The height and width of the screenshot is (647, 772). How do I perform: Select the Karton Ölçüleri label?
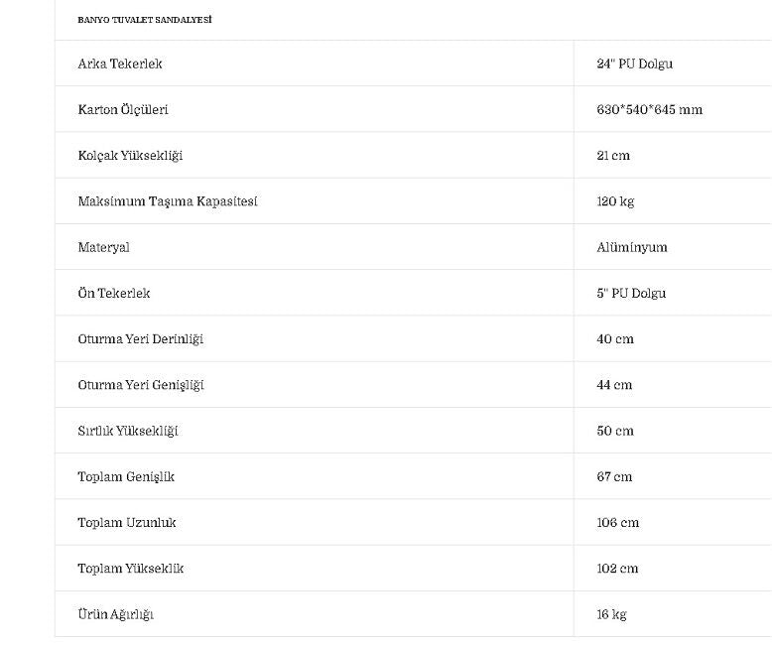[123, 110]
